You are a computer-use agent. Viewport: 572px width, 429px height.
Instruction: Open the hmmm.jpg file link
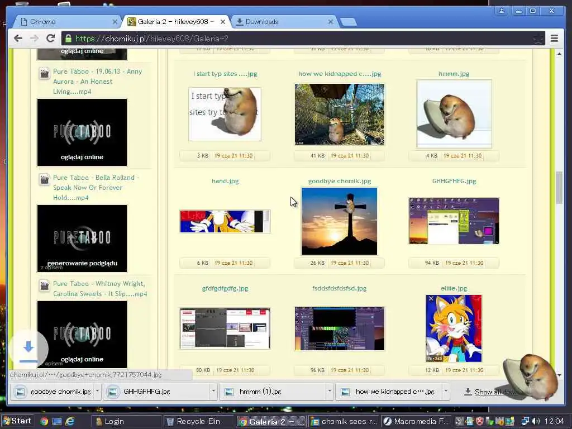[454, 74]
